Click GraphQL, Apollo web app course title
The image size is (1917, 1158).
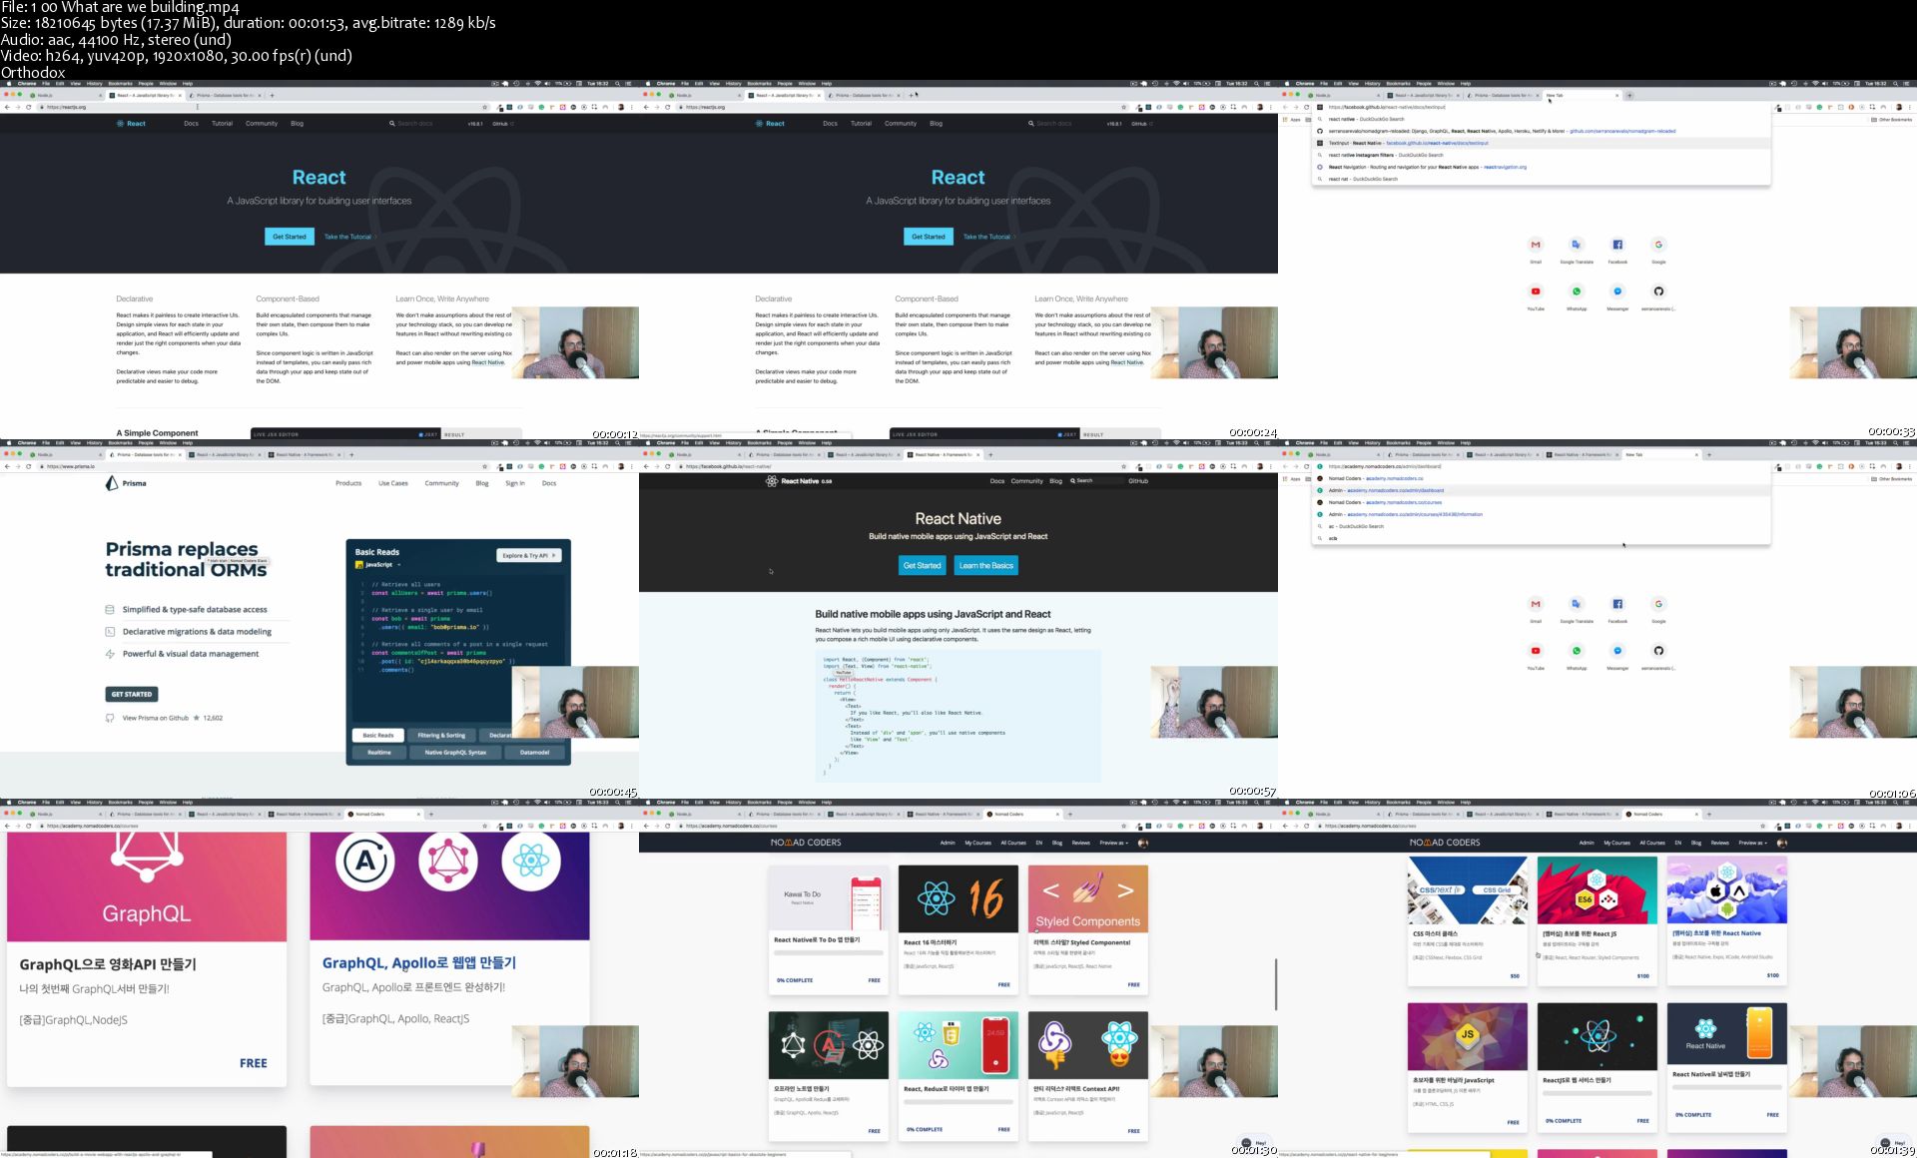tap(418, 963)
